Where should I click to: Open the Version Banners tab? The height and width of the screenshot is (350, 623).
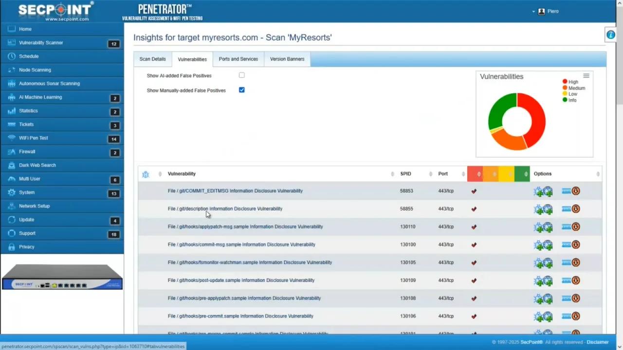[287, 59]
